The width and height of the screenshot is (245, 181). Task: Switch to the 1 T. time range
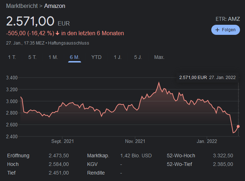(x=12, y=57)
